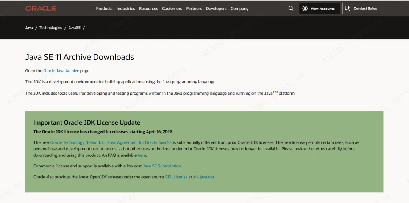Follow the Java SE Subscription link
409x203 pixels.
[162, 166]
